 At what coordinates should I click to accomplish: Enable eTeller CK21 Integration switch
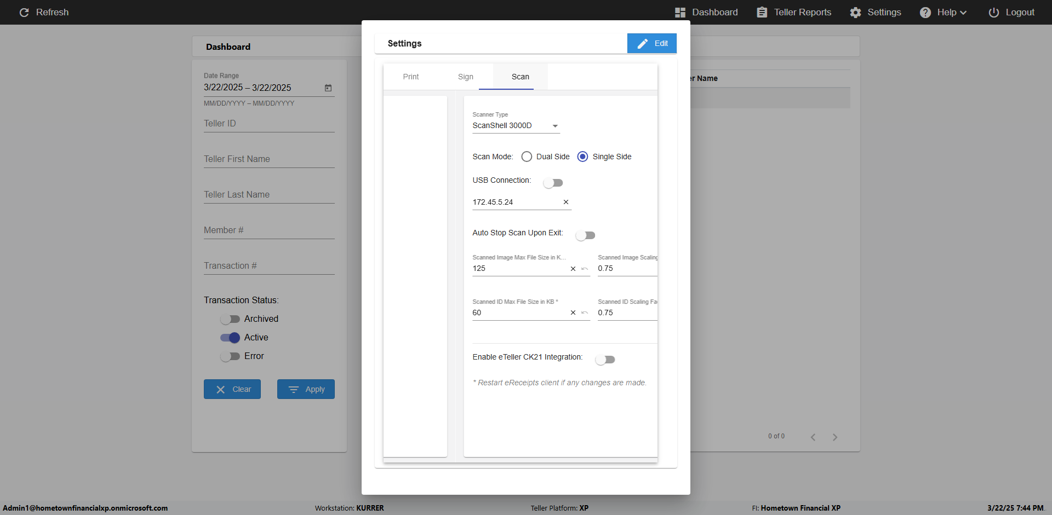tap(605, 360)
